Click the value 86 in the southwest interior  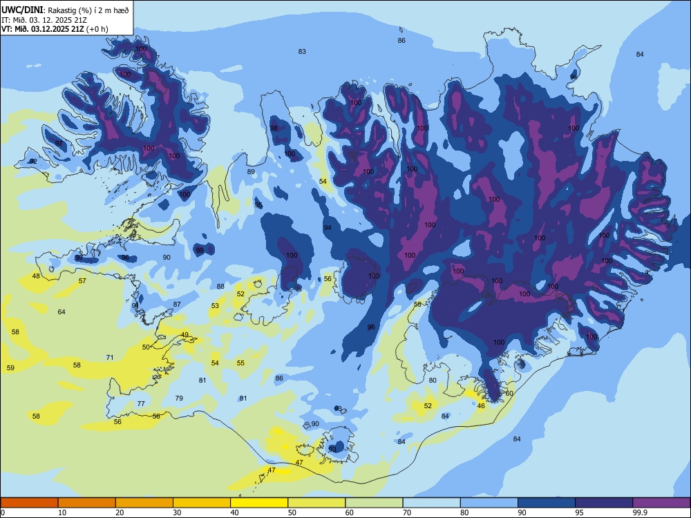(x=279, y=378)
